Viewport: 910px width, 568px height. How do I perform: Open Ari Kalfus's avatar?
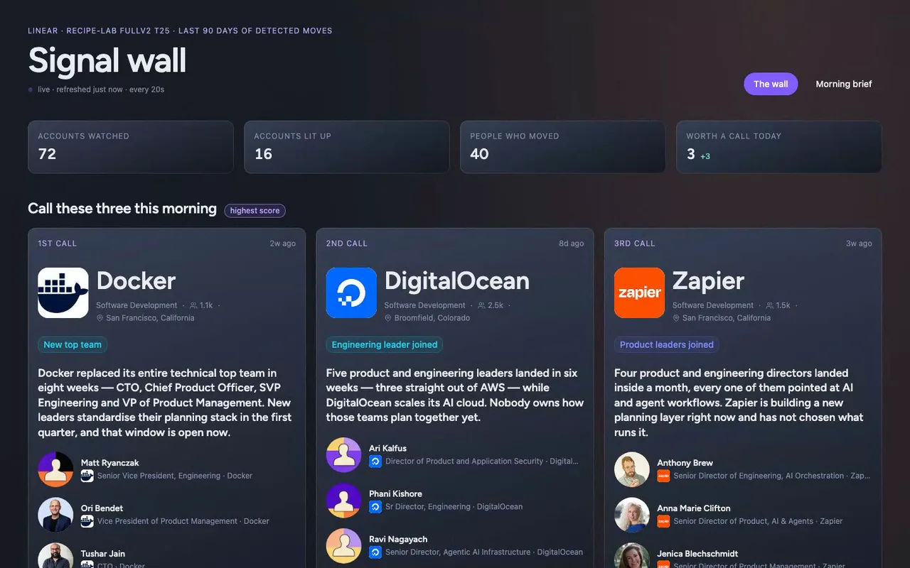(344, 455)
